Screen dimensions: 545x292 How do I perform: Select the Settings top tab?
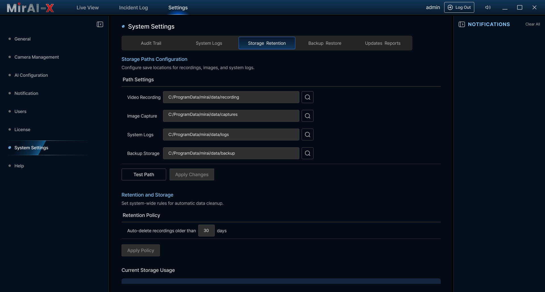tap(178, 8)
